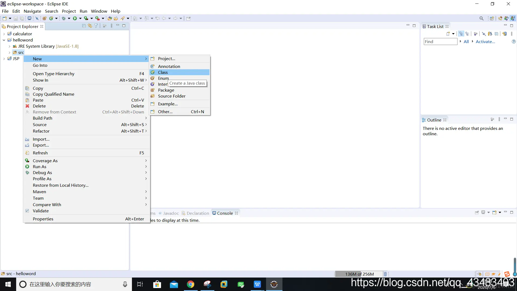Toggle the Categorized view in Task List

click(x=461, y=34)
